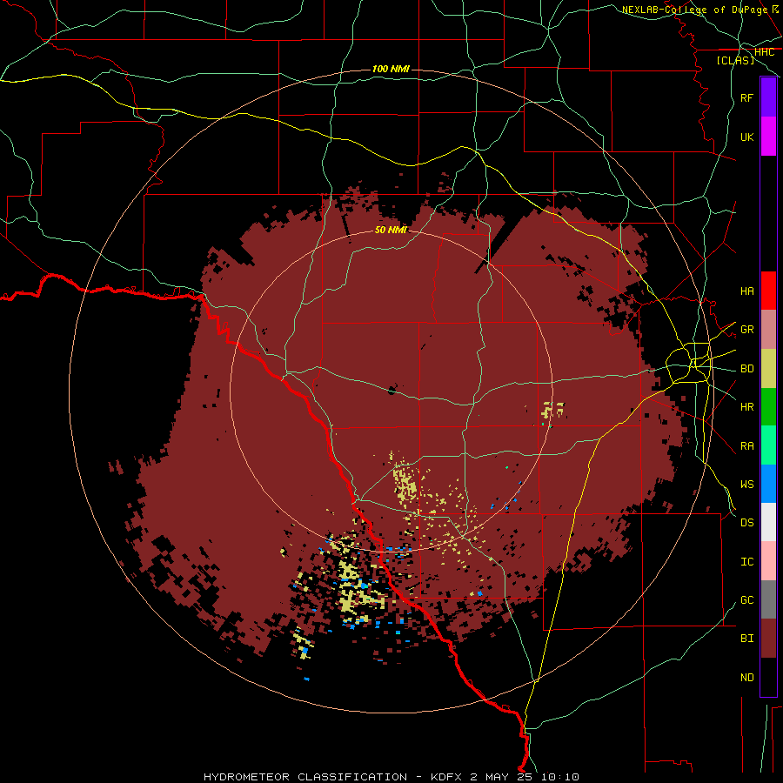783x783 pixels.
Task: Click the WS blue legend swatch
Action: (768, 484)
